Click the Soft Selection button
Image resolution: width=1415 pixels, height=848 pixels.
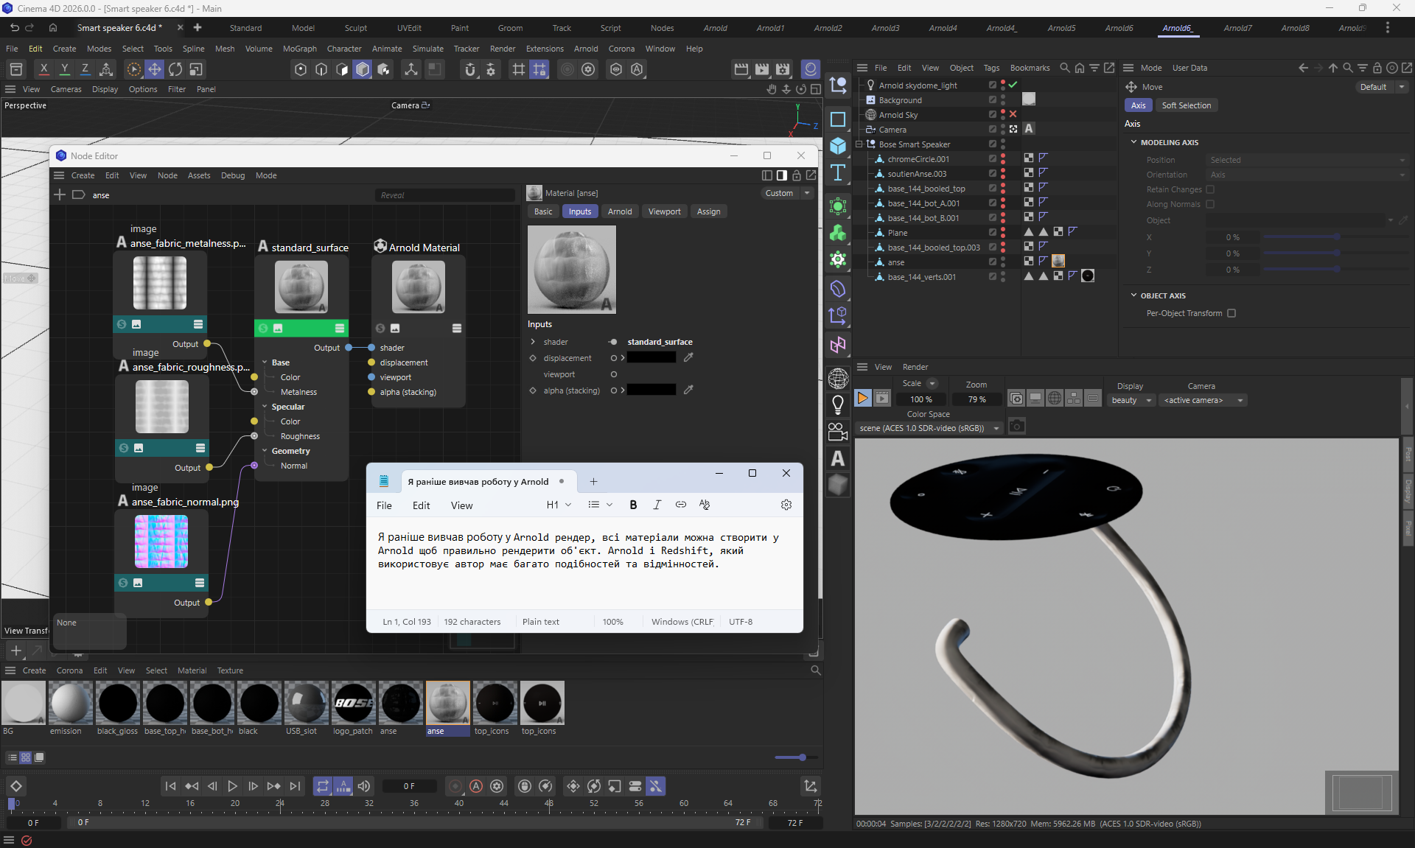[1186, 105]
